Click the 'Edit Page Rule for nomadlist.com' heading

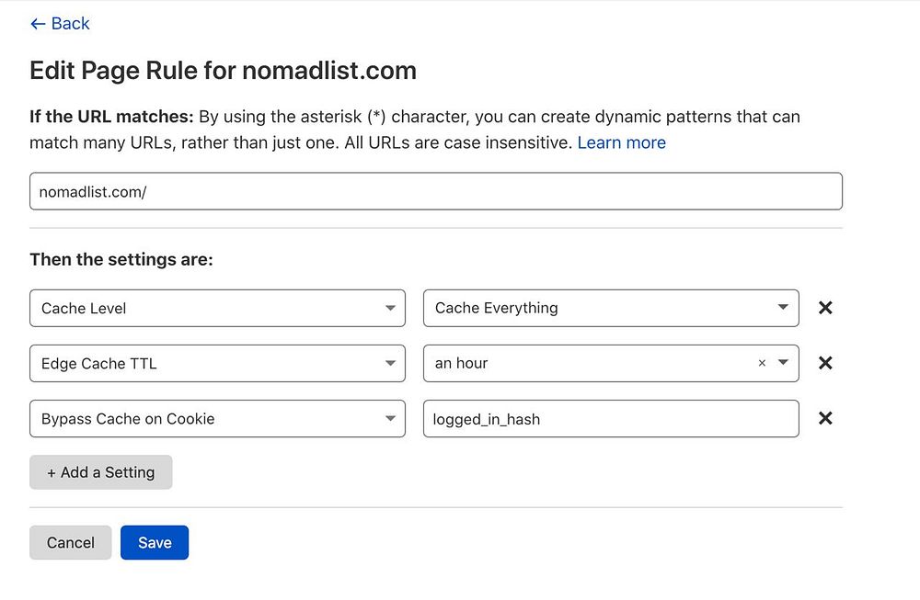[x=223, y=71]
